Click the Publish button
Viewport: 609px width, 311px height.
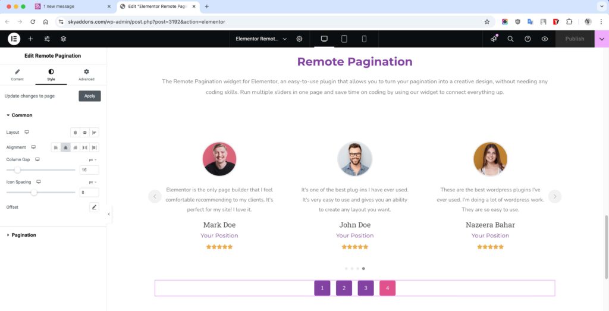(575, 39)
